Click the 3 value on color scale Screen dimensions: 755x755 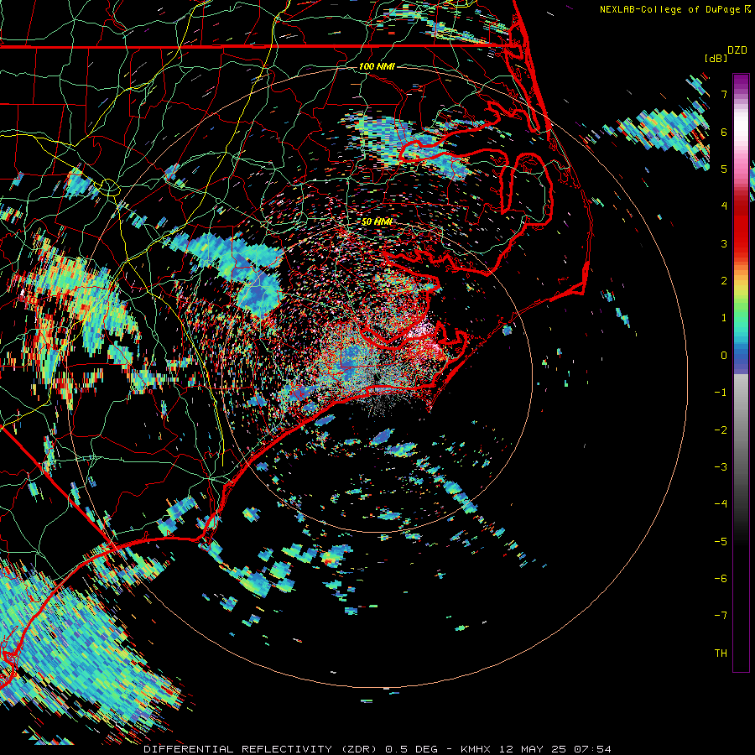pyautogui.click(x=724, y=243)
